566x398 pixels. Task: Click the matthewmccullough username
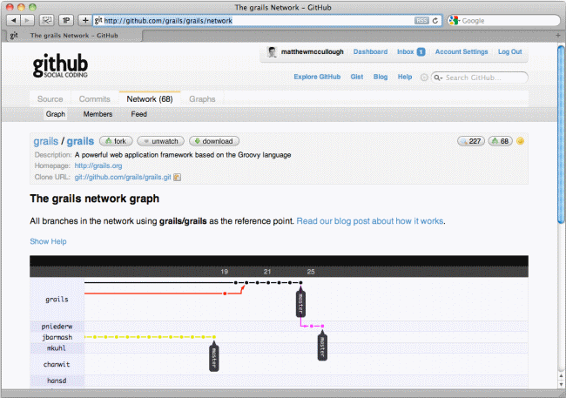[x=313, y=51]
